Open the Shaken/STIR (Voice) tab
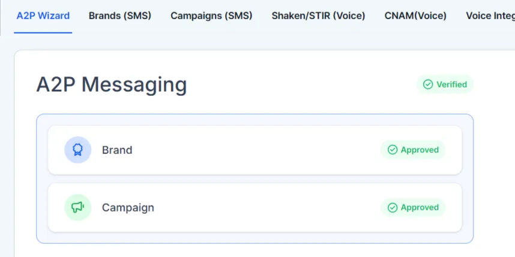 coord(318,16)
